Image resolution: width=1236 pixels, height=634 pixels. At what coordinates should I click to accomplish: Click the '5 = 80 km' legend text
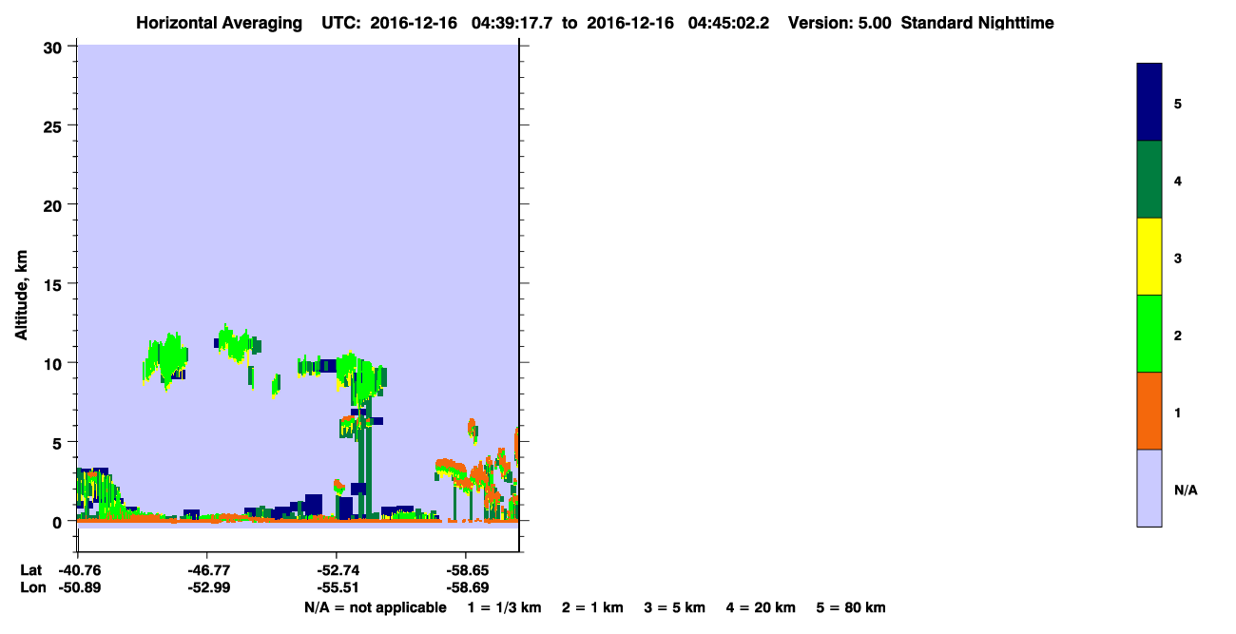pyautogui.click(x=851, y=608)
